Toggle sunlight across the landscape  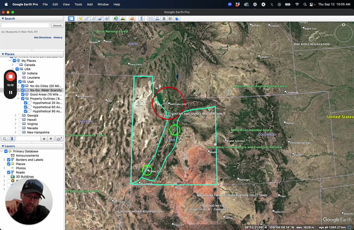tap(123, 19)
